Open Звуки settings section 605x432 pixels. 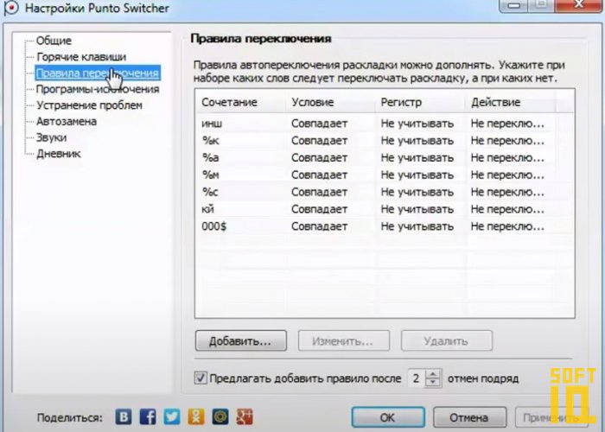click(51, 137)
